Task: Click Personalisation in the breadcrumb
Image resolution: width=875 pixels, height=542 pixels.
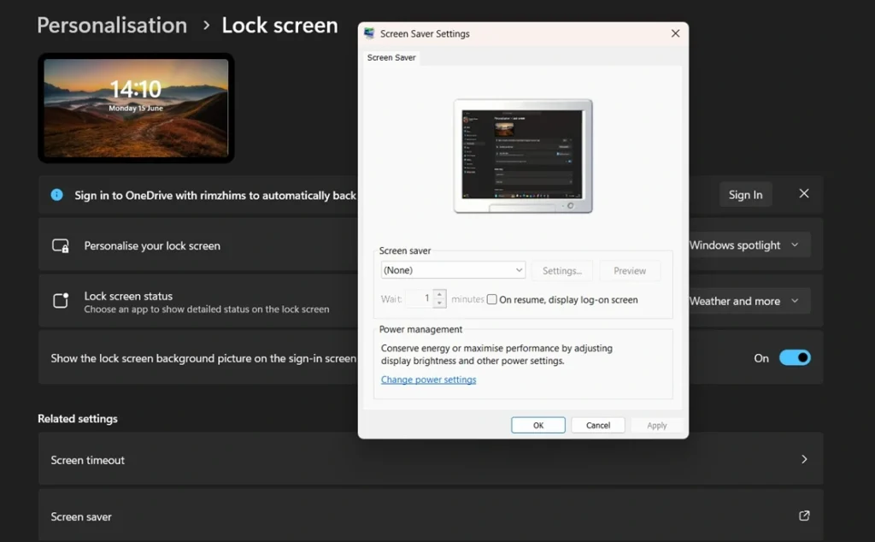Action: click(x=112, y=25)
